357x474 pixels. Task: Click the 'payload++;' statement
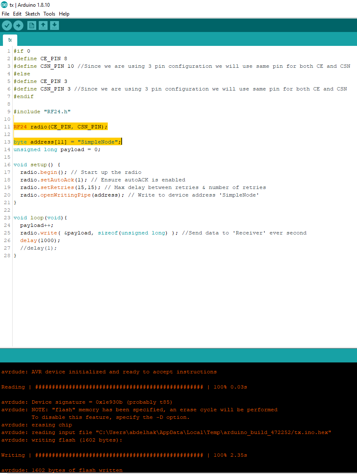[37, 225]
